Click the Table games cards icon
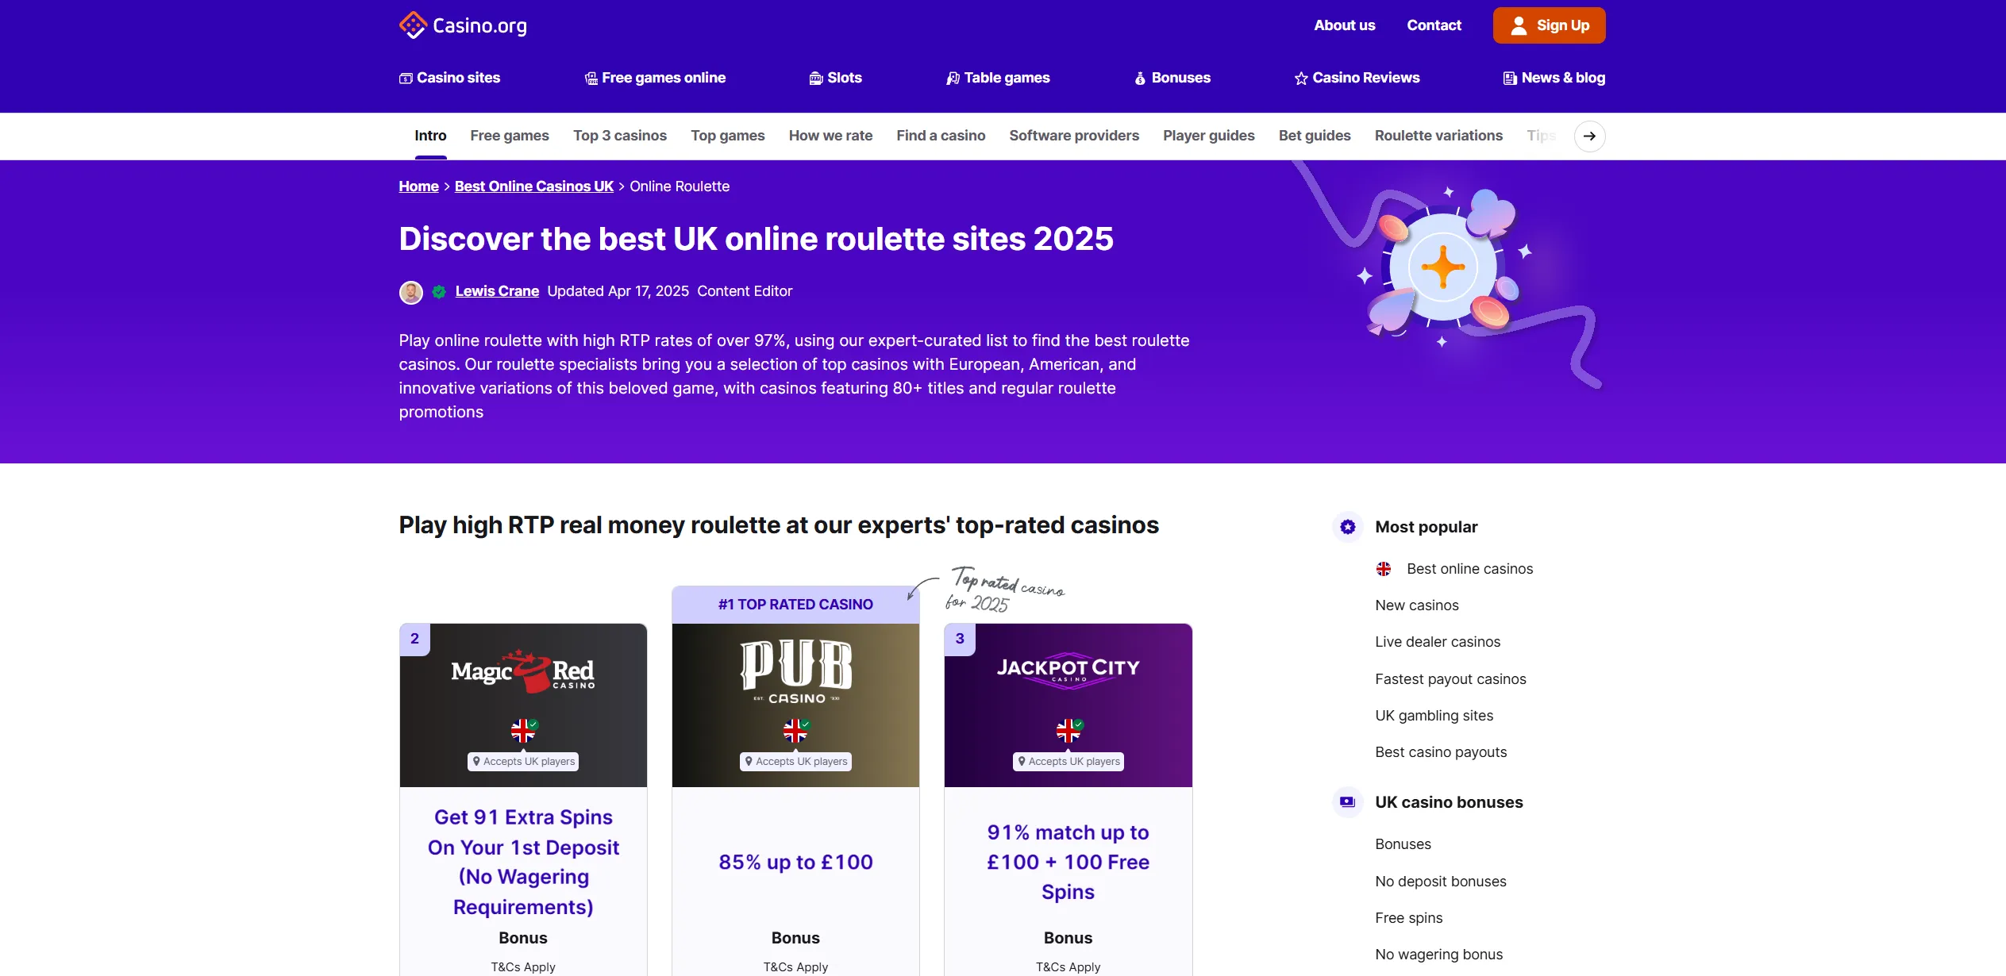The height and width of the screenshot is (976, 2006). pyautogui.click(x=953, y=79)
